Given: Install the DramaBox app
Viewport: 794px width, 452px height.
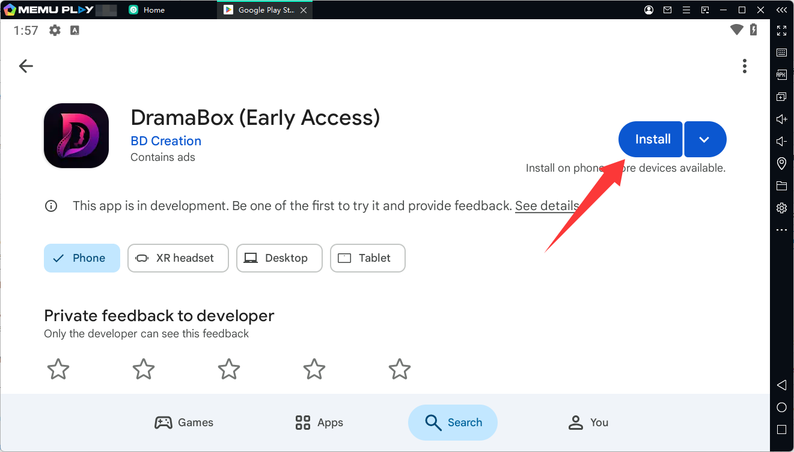Looking at the screenshot, I should pyautogui.click(x=650, y=139).
